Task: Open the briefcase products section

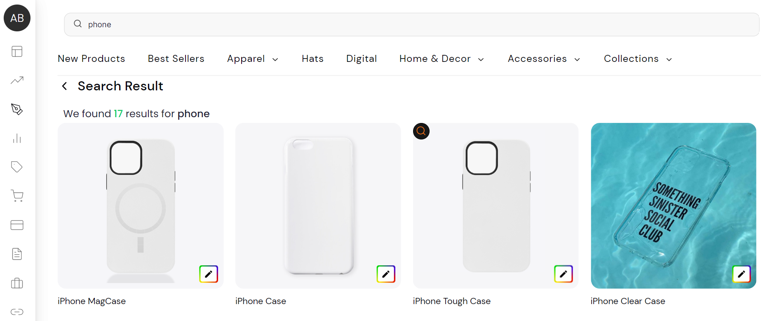Action: click(x=16, y=283)
